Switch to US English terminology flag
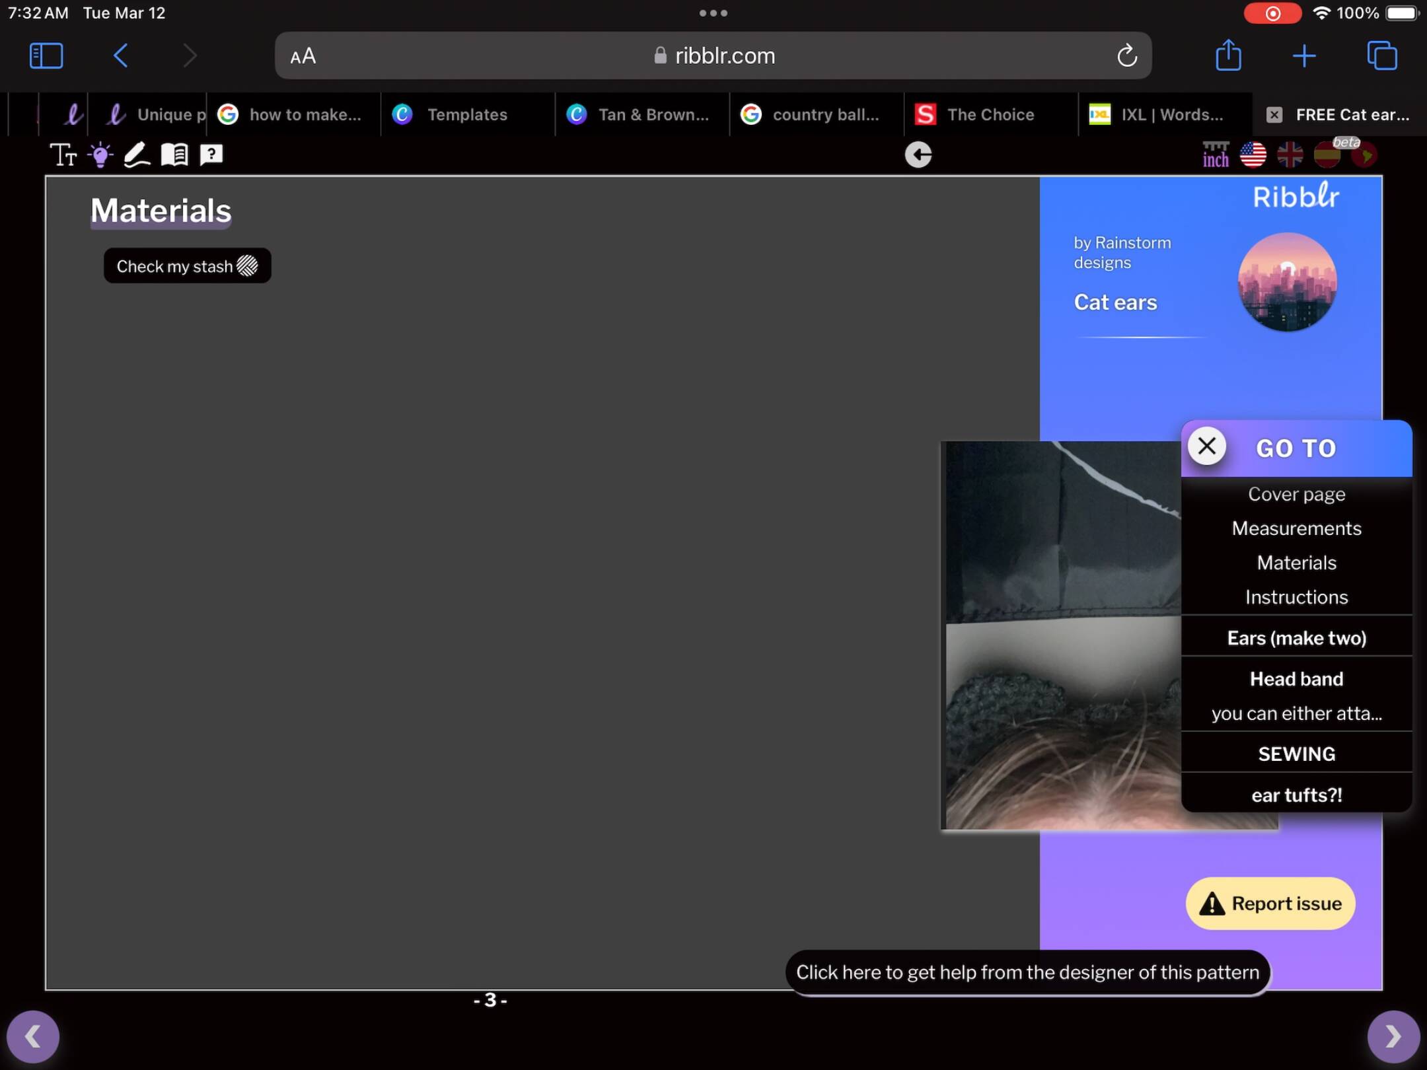1427x1070 pixels. click(x=1253, y=155)
